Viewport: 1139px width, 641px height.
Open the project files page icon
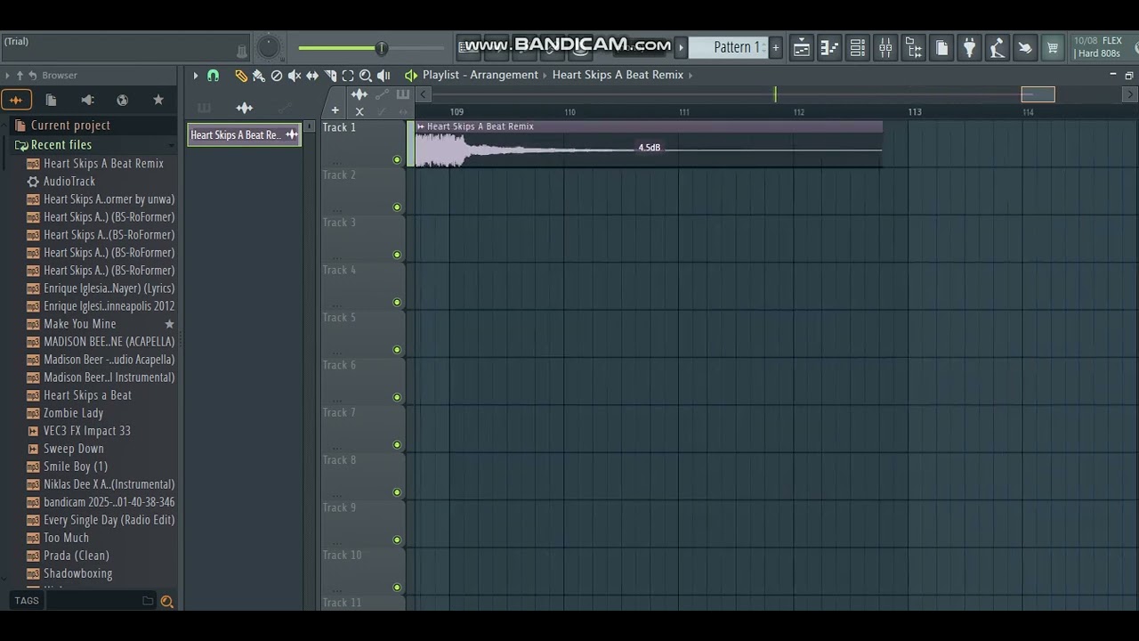point(941,48)
